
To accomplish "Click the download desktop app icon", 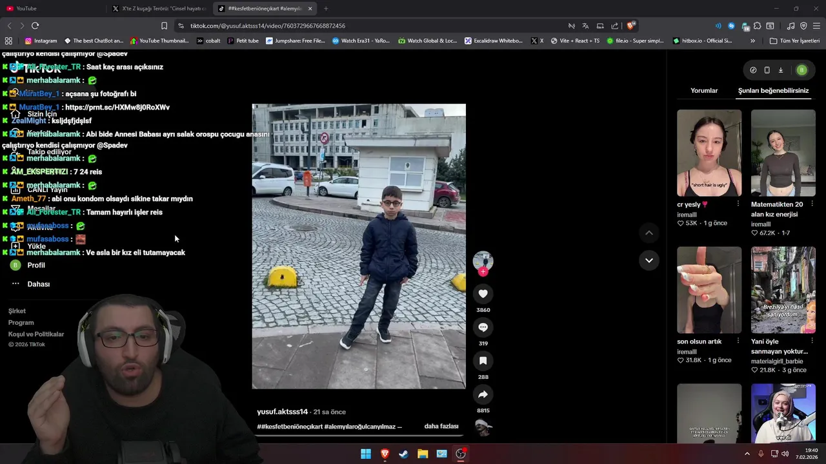I will 780,70.
